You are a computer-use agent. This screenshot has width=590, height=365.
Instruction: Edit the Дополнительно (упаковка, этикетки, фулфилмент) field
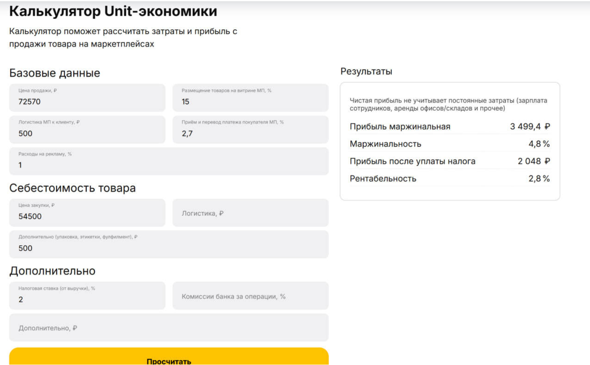tap(169, 244)
